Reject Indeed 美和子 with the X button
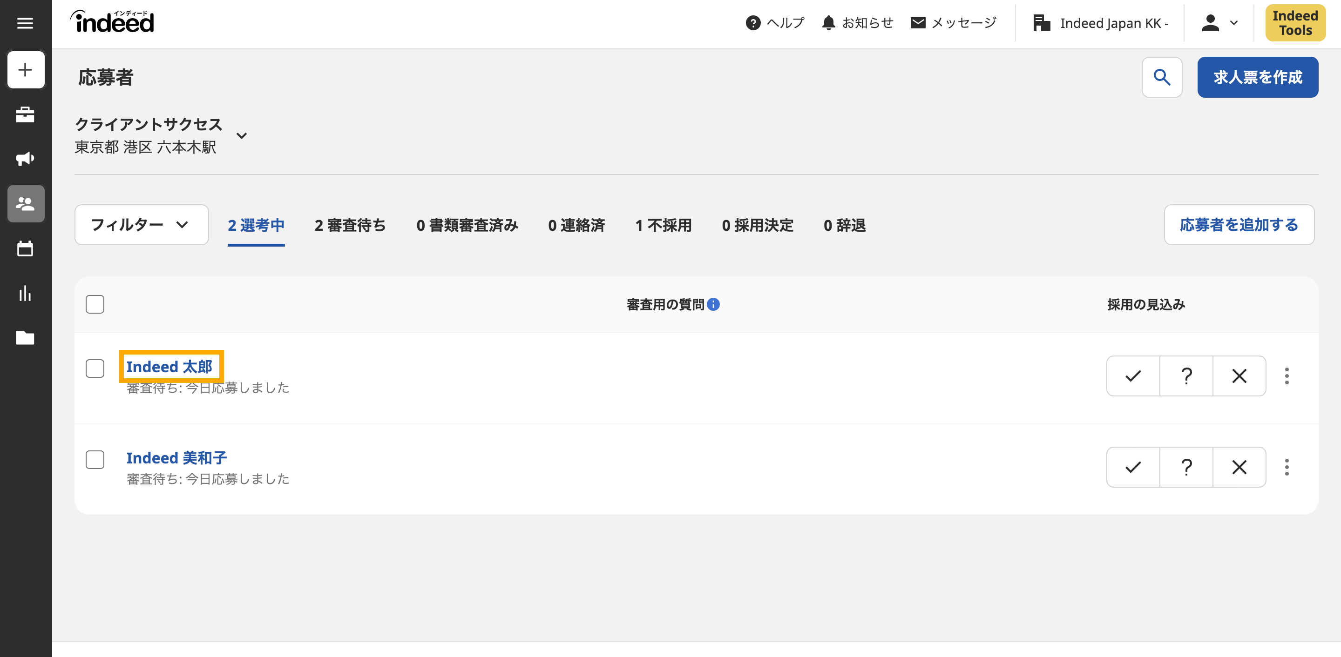Image resolution: width=1341 pixels, height=657 pixels. tap(1239, 467)
